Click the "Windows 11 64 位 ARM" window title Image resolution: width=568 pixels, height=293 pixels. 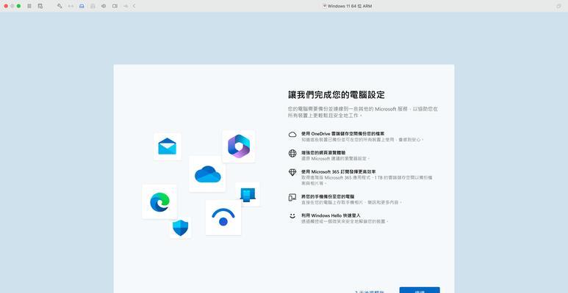coord(350,6)
